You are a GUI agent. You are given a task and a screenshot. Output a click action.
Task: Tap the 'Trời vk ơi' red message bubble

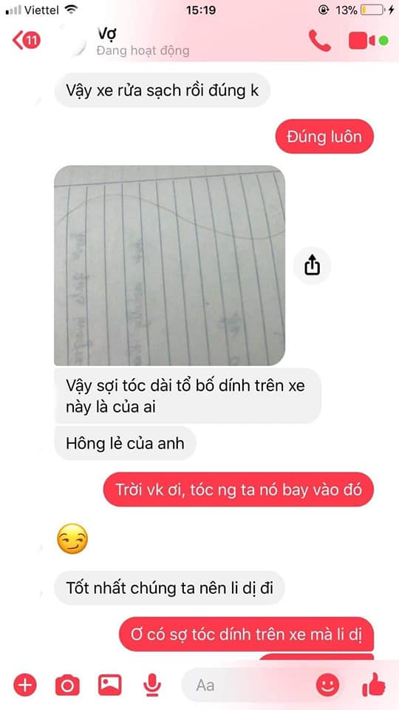(239, 490)
